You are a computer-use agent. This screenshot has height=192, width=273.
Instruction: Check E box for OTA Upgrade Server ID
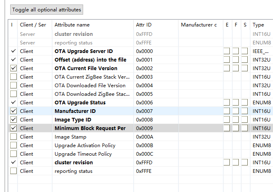227,51
